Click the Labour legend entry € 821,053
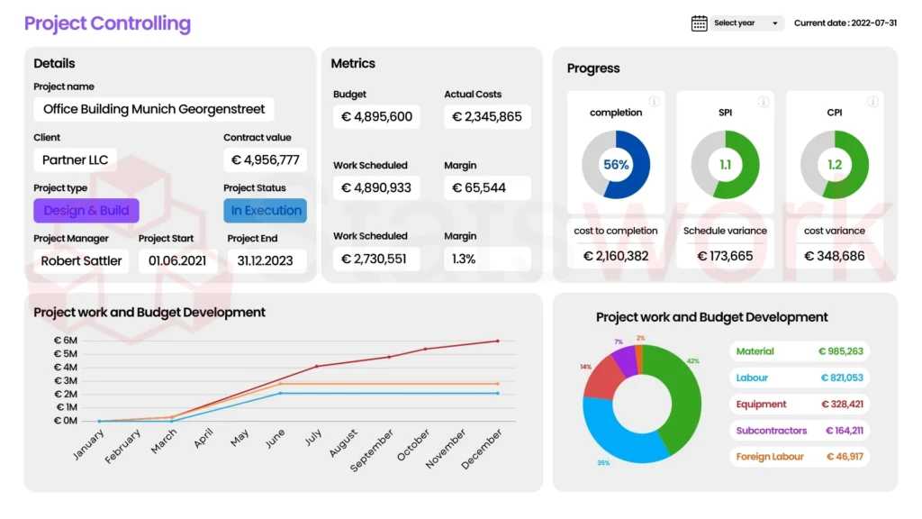 pos(800,378)
